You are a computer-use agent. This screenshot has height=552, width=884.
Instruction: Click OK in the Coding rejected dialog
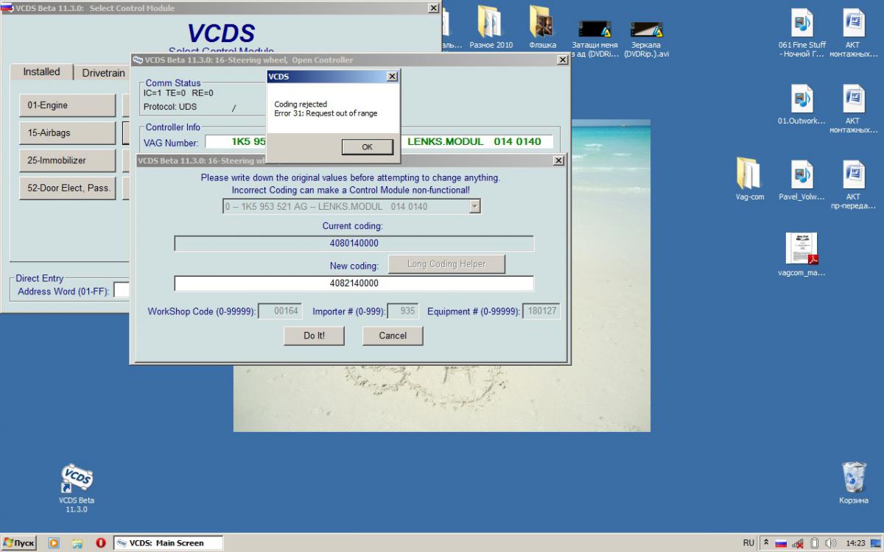[367, 147]
